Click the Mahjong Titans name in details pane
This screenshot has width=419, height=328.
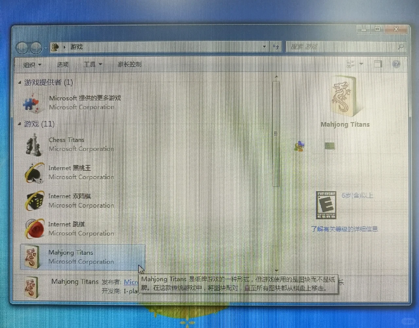coord(75,282)
